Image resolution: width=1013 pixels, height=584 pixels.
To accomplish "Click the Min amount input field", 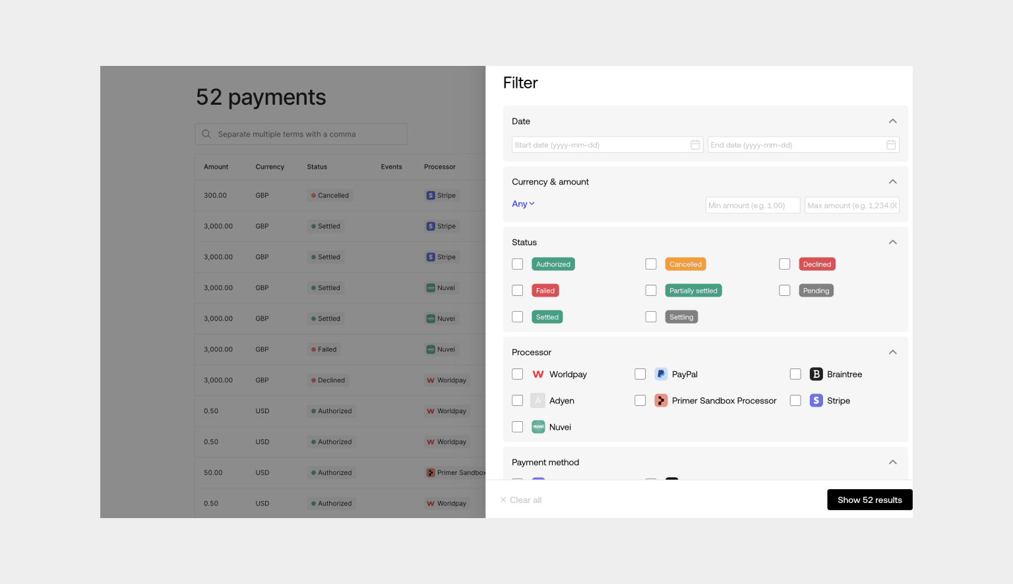I will point(753,206).
